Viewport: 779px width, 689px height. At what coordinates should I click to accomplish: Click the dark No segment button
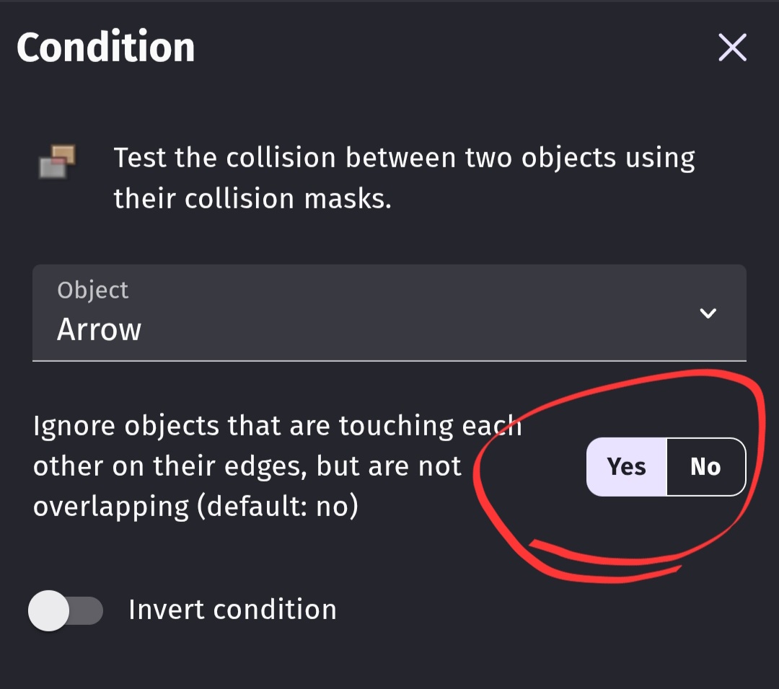coord(705,467)
